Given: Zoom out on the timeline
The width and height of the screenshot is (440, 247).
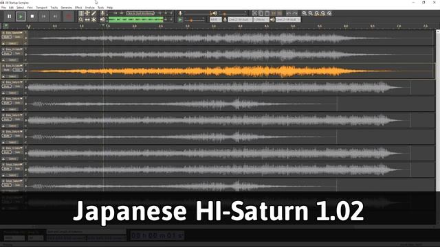Looking at the screenshot, I should (x=311, y=13).
